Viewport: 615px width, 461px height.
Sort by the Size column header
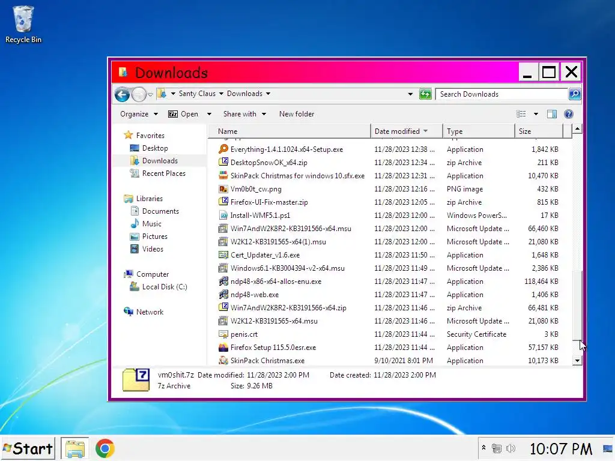539,131
